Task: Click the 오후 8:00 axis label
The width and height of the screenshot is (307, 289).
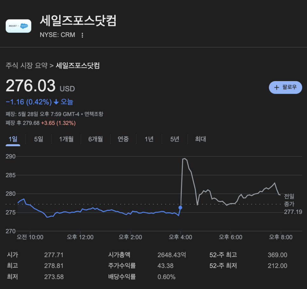Action: [x=281, y=237]
